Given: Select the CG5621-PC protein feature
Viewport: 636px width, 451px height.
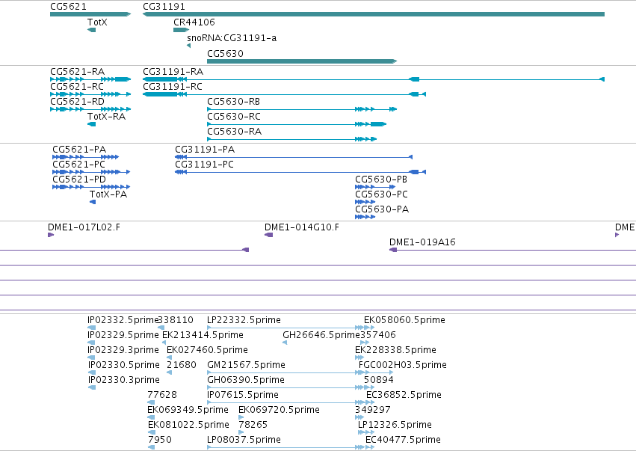Looking at the screenshot, I should point(91,172).
